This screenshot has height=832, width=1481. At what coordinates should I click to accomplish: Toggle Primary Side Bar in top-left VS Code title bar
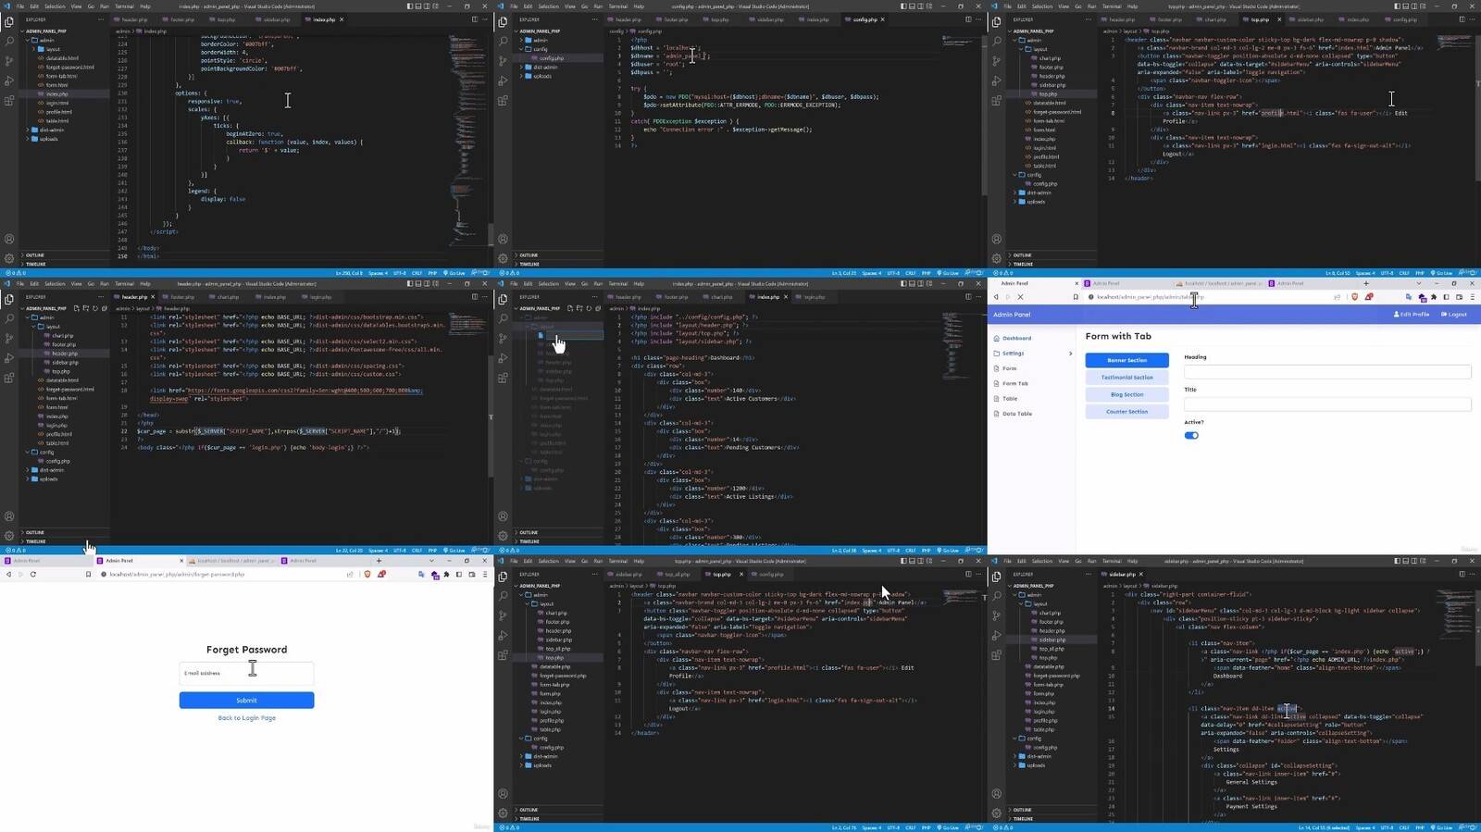coord(410,6)
